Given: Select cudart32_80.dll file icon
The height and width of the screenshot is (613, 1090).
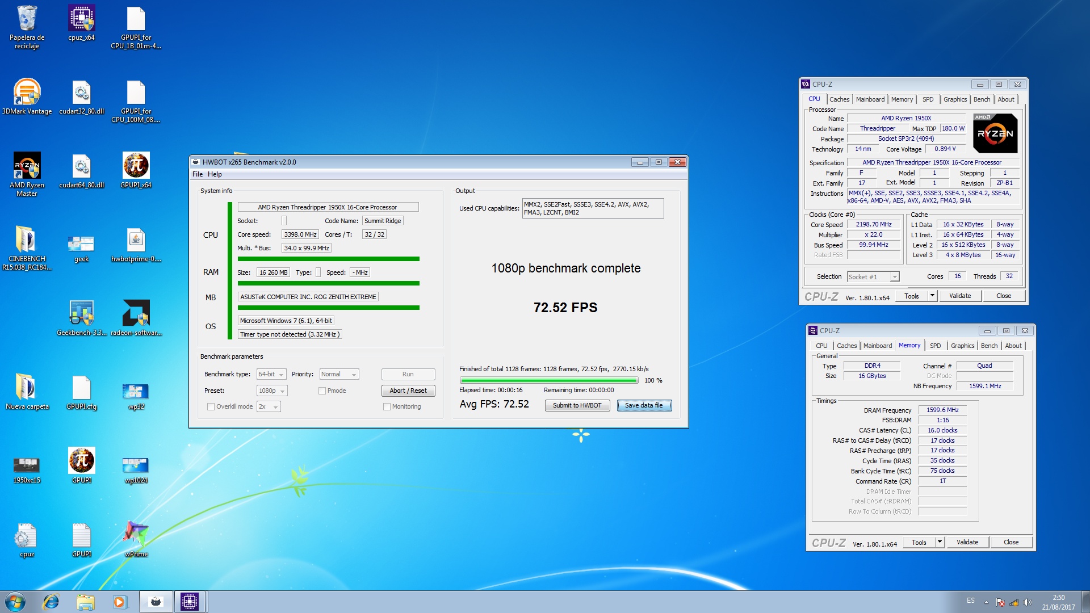Looking at the screenshot, I should point(81,96).
